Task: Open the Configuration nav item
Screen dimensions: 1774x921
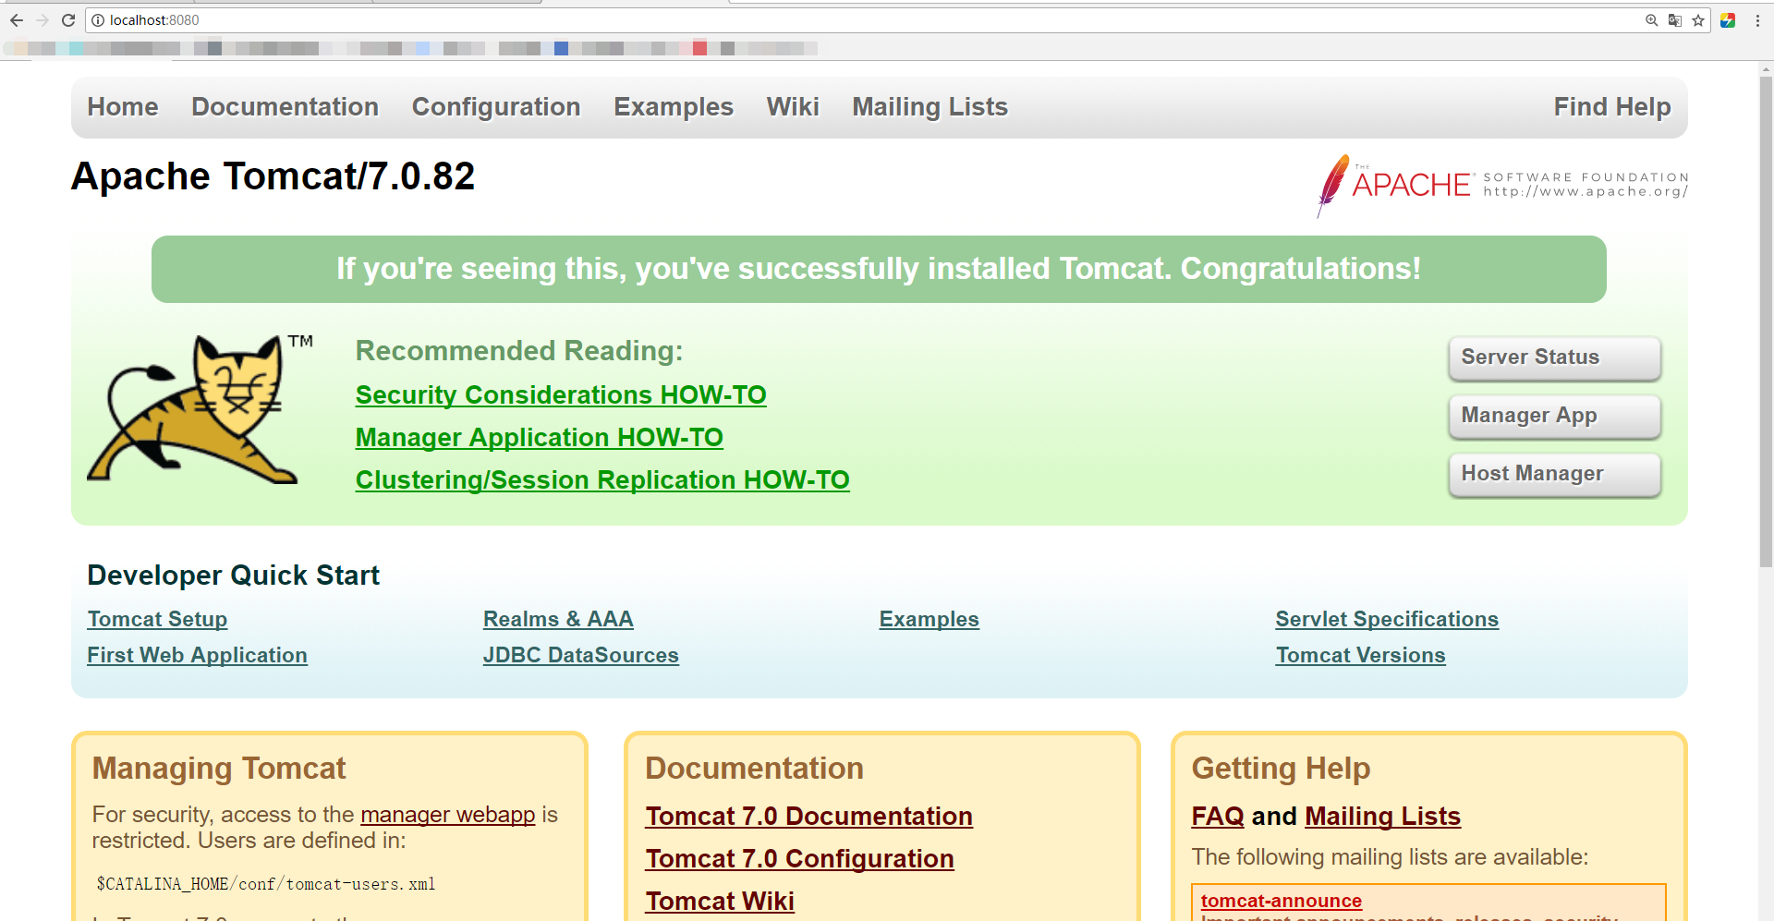Action: pyautogui.click(x=496, y=107)
